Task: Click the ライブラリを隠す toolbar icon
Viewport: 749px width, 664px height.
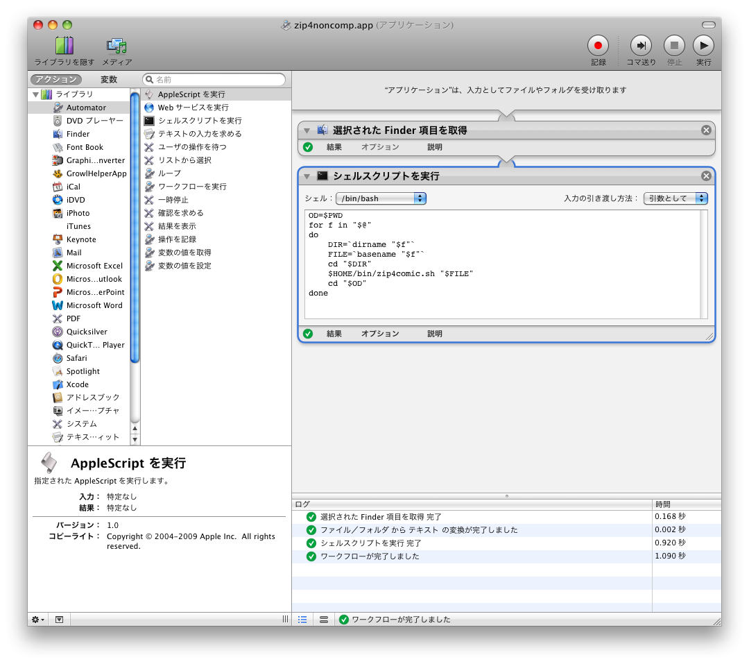Action: 64,46
